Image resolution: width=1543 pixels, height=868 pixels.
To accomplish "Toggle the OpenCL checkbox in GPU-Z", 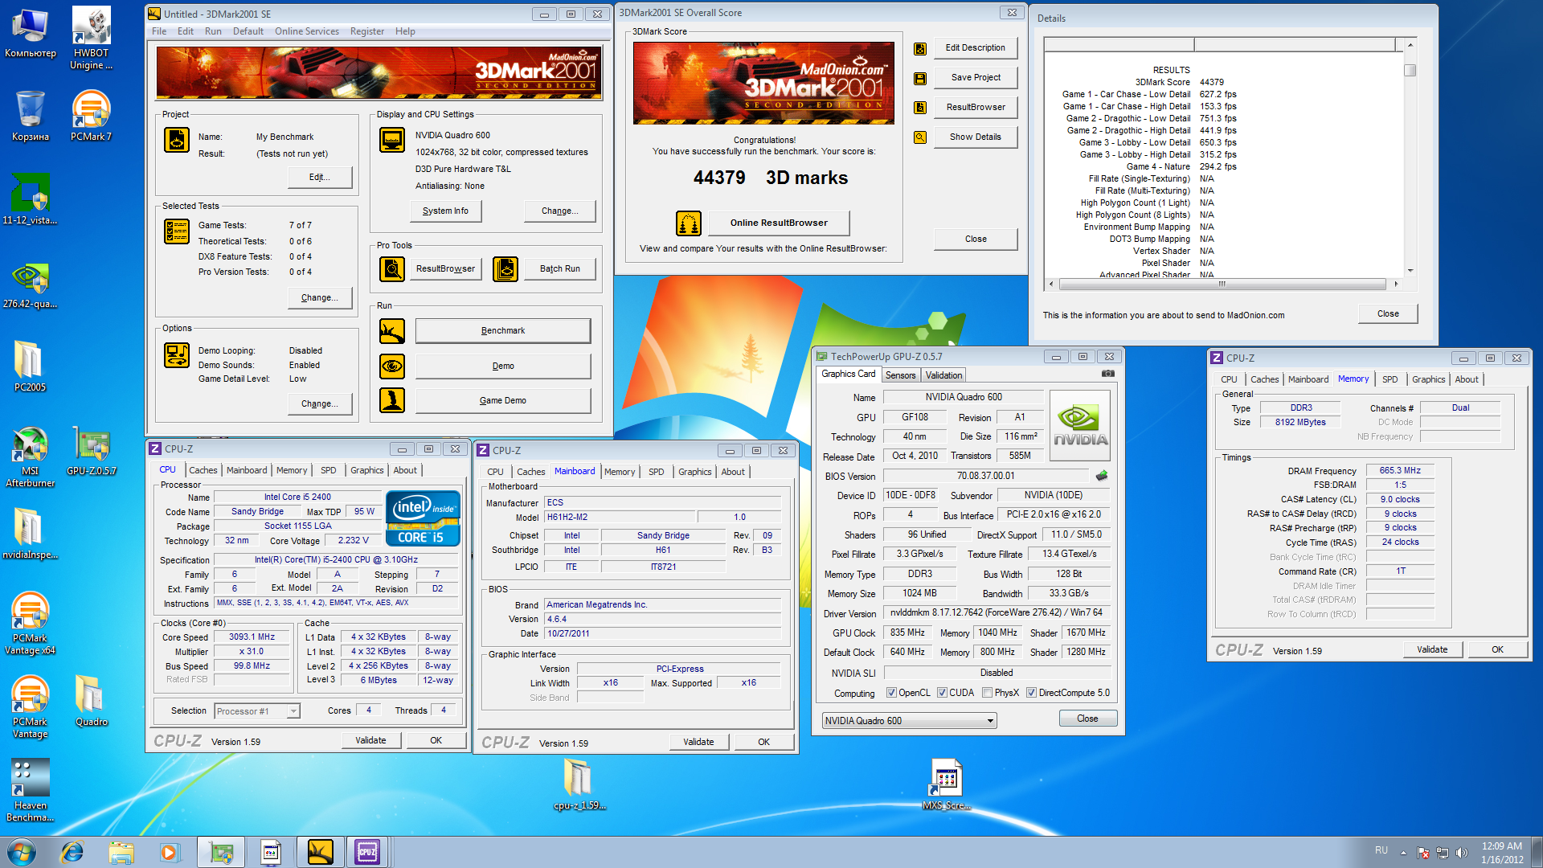I will coord(891,693).
